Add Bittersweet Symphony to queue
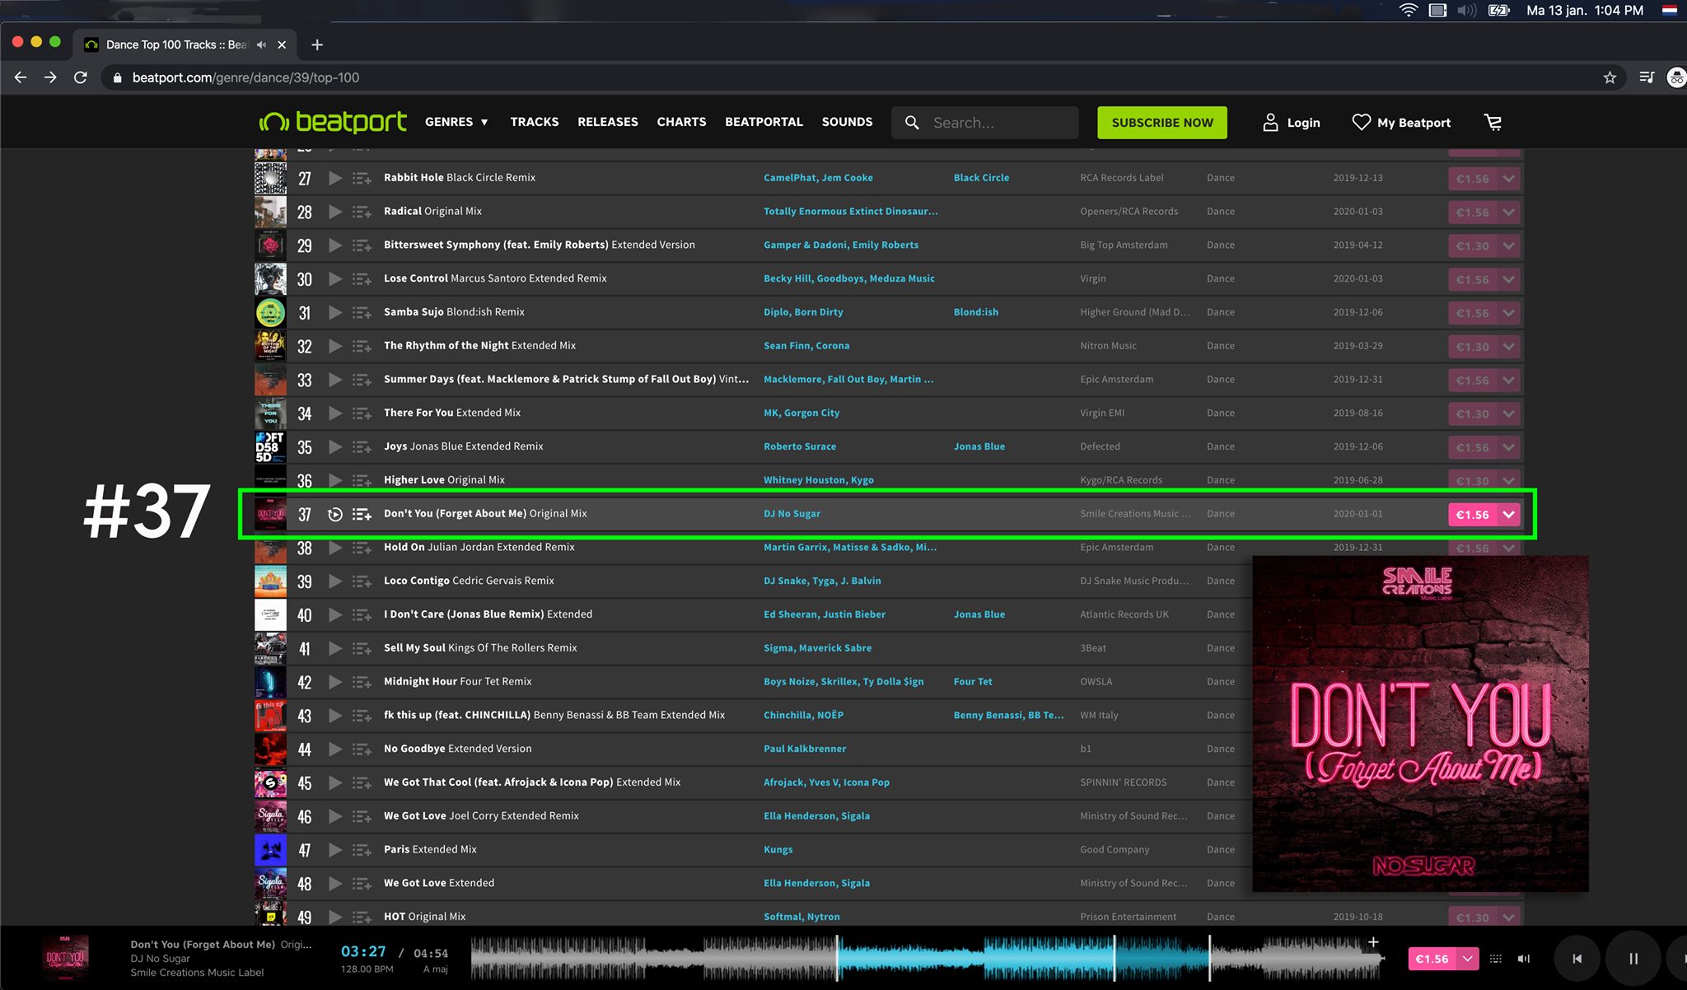This screenshot has height=990, width=1687. coord(362,245)
